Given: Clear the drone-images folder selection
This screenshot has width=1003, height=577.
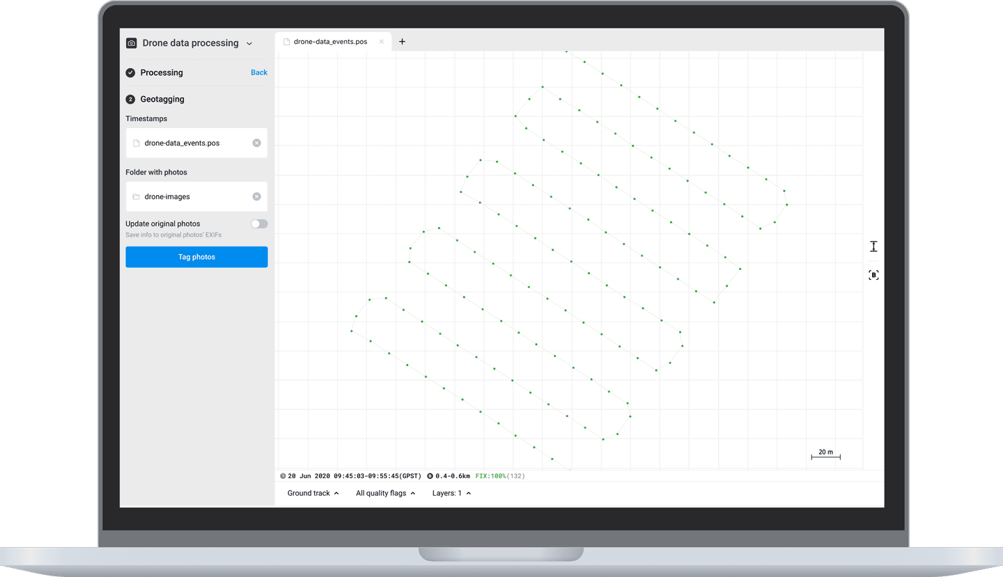Looking at the screenshot, I should [x=256, y=197].
